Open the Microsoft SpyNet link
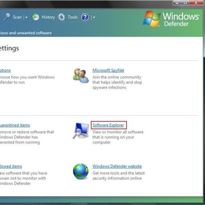 (x=108, y=70)
